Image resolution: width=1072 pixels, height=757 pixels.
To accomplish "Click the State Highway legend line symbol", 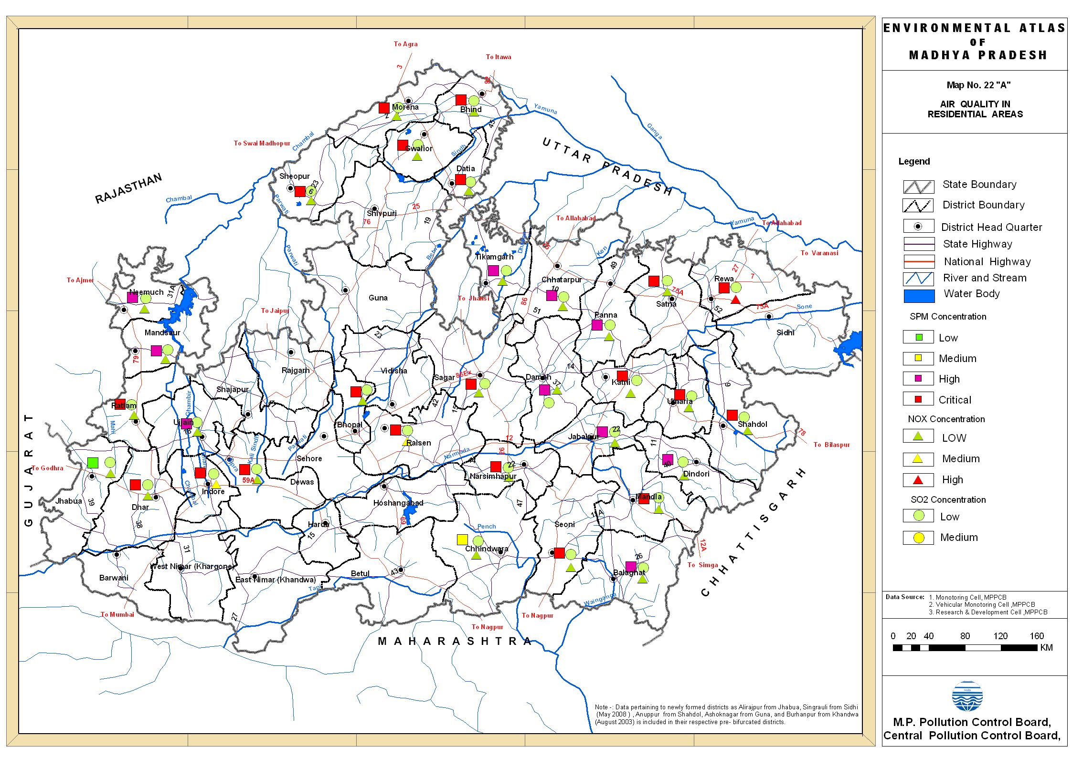I will 919,244.
